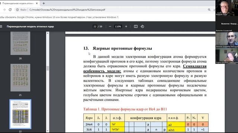Select participant video Eugeny EGOROV
Screen dimensions: 238x133
[x=226, y=56]
